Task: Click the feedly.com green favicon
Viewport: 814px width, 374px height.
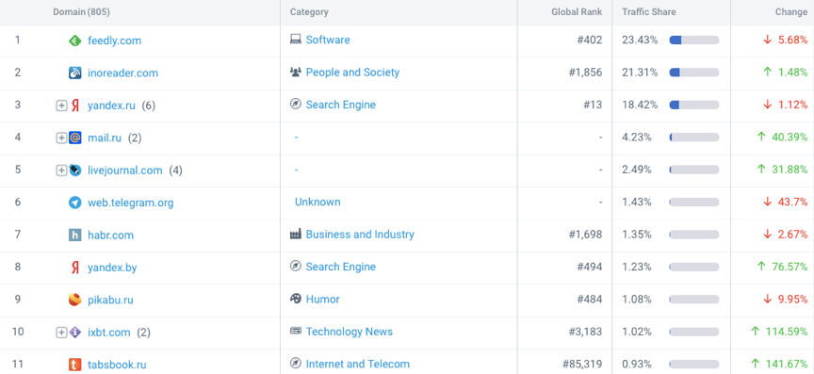Action: point(75,41)
